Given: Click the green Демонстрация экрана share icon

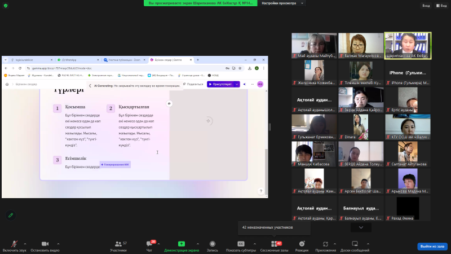Looking at the screenshot, I should (x=182, y=244).
